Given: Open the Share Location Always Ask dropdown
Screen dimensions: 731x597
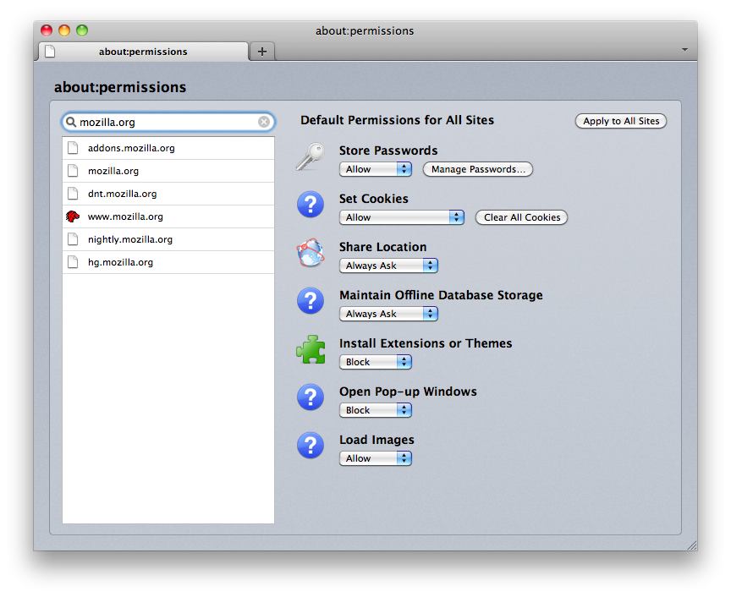Looking at the screenshot, I should click(388, 266).
